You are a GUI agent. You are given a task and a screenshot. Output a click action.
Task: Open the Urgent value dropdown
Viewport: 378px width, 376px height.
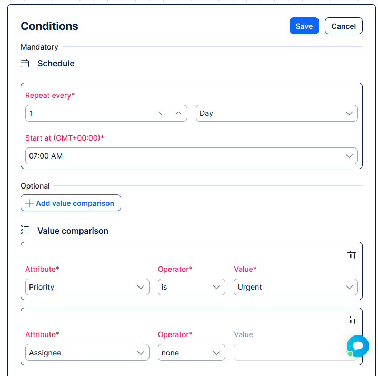tap(295, 287)
